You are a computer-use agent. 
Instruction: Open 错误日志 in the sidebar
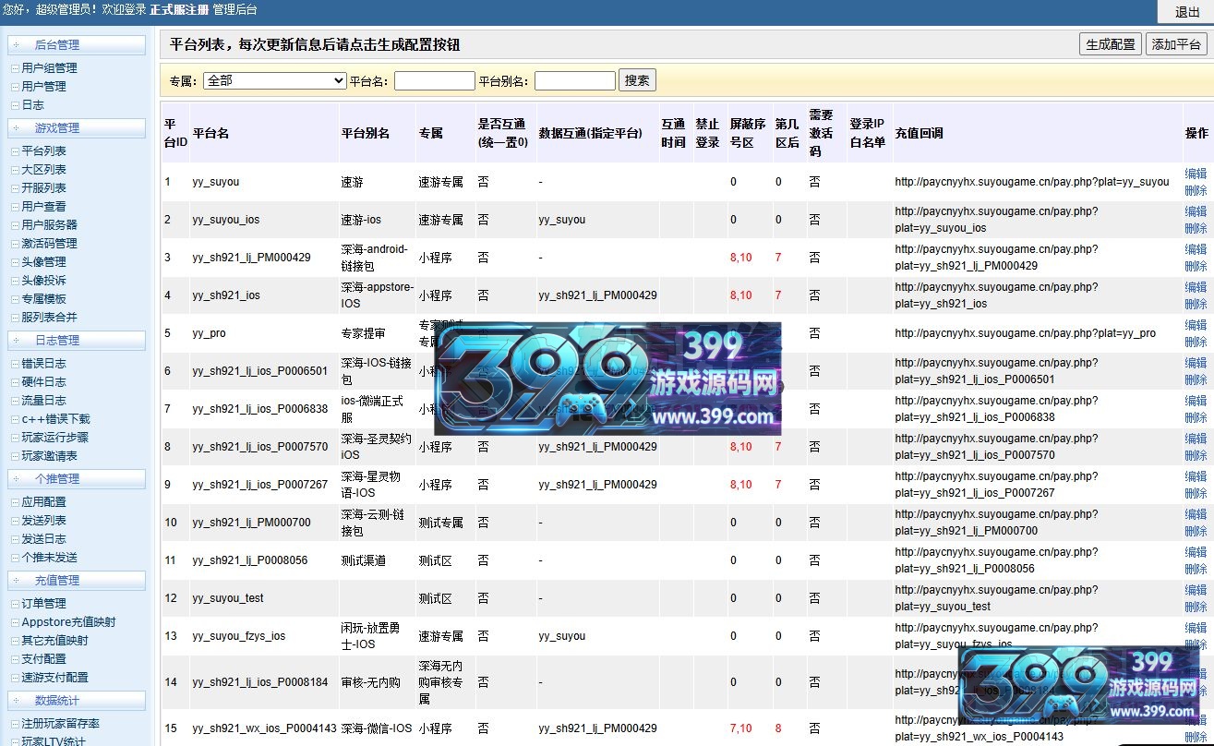point(44,364)
